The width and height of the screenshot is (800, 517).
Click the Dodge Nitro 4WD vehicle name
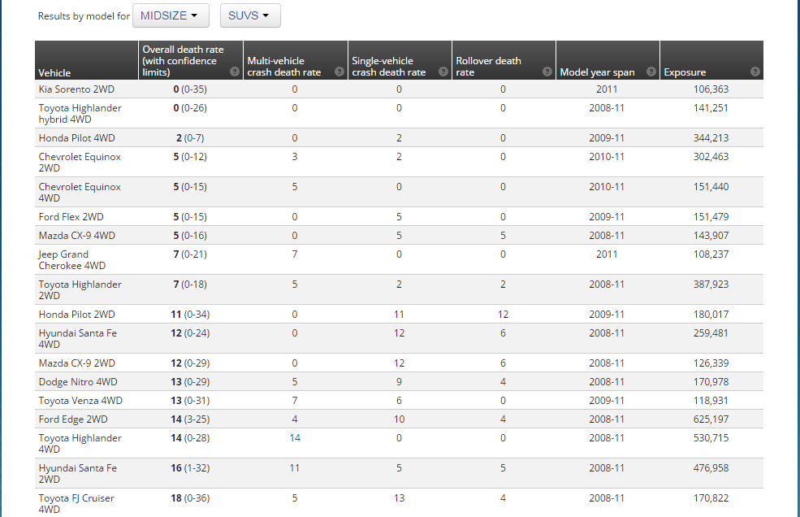click(77, 382)
